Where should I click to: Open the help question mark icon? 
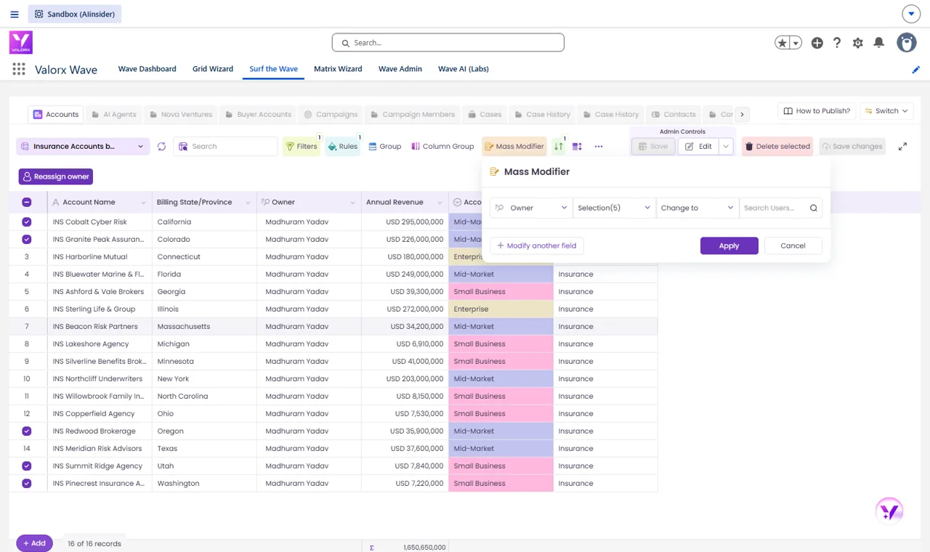(837, 43)
